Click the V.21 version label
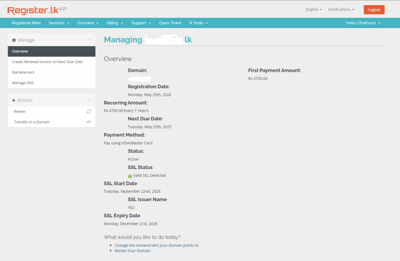Screen dimensions: 400x261 pos(63,9)
